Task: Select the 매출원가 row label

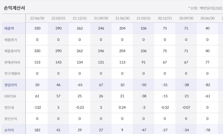Action: click(11, 40)
